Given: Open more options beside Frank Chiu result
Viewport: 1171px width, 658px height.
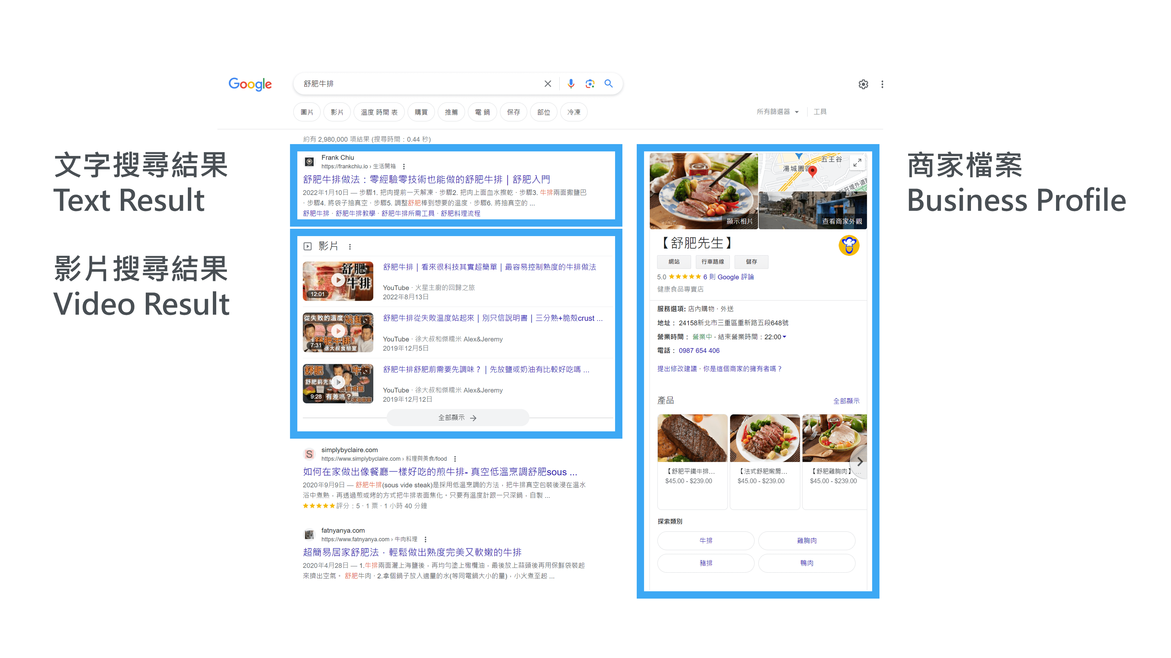Looking at the screenshot, I should point(404,167).
